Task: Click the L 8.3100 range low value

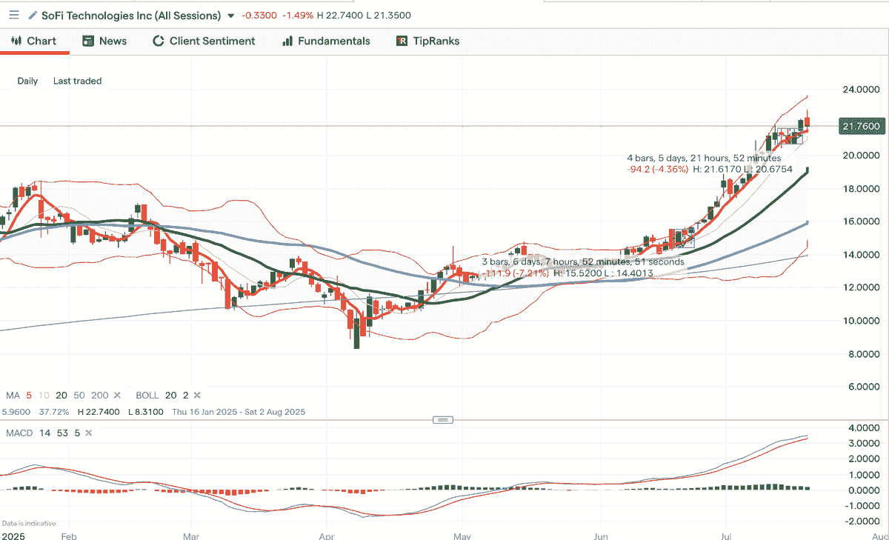Action: click(x=145, y=411)
